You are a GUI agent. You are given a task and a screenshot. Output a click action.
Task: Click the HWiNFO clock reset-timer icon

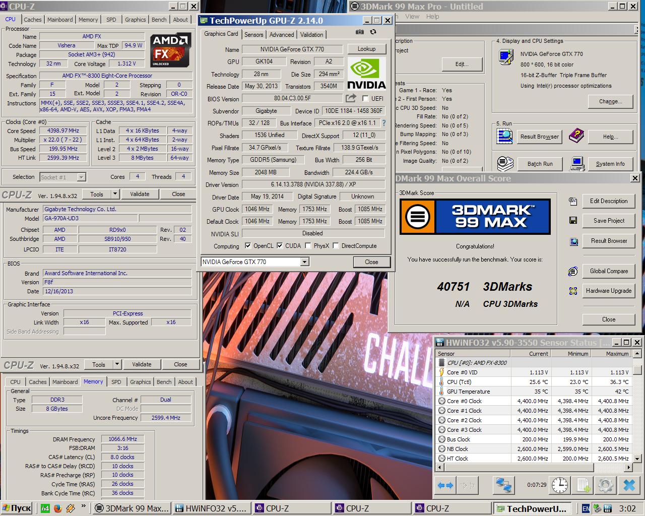pyautogui.click(x=559, y=485)
